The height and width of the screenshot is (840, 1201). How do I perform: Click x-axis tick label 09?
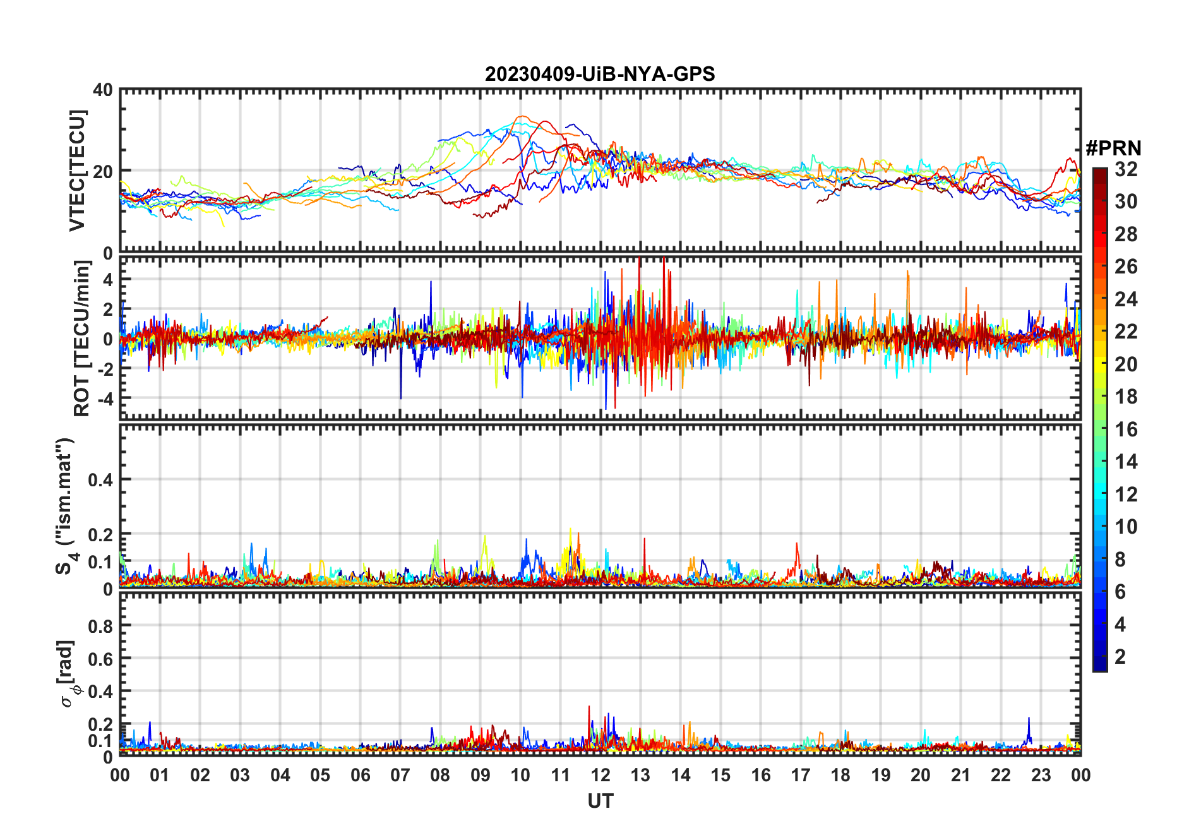point(481,775)
